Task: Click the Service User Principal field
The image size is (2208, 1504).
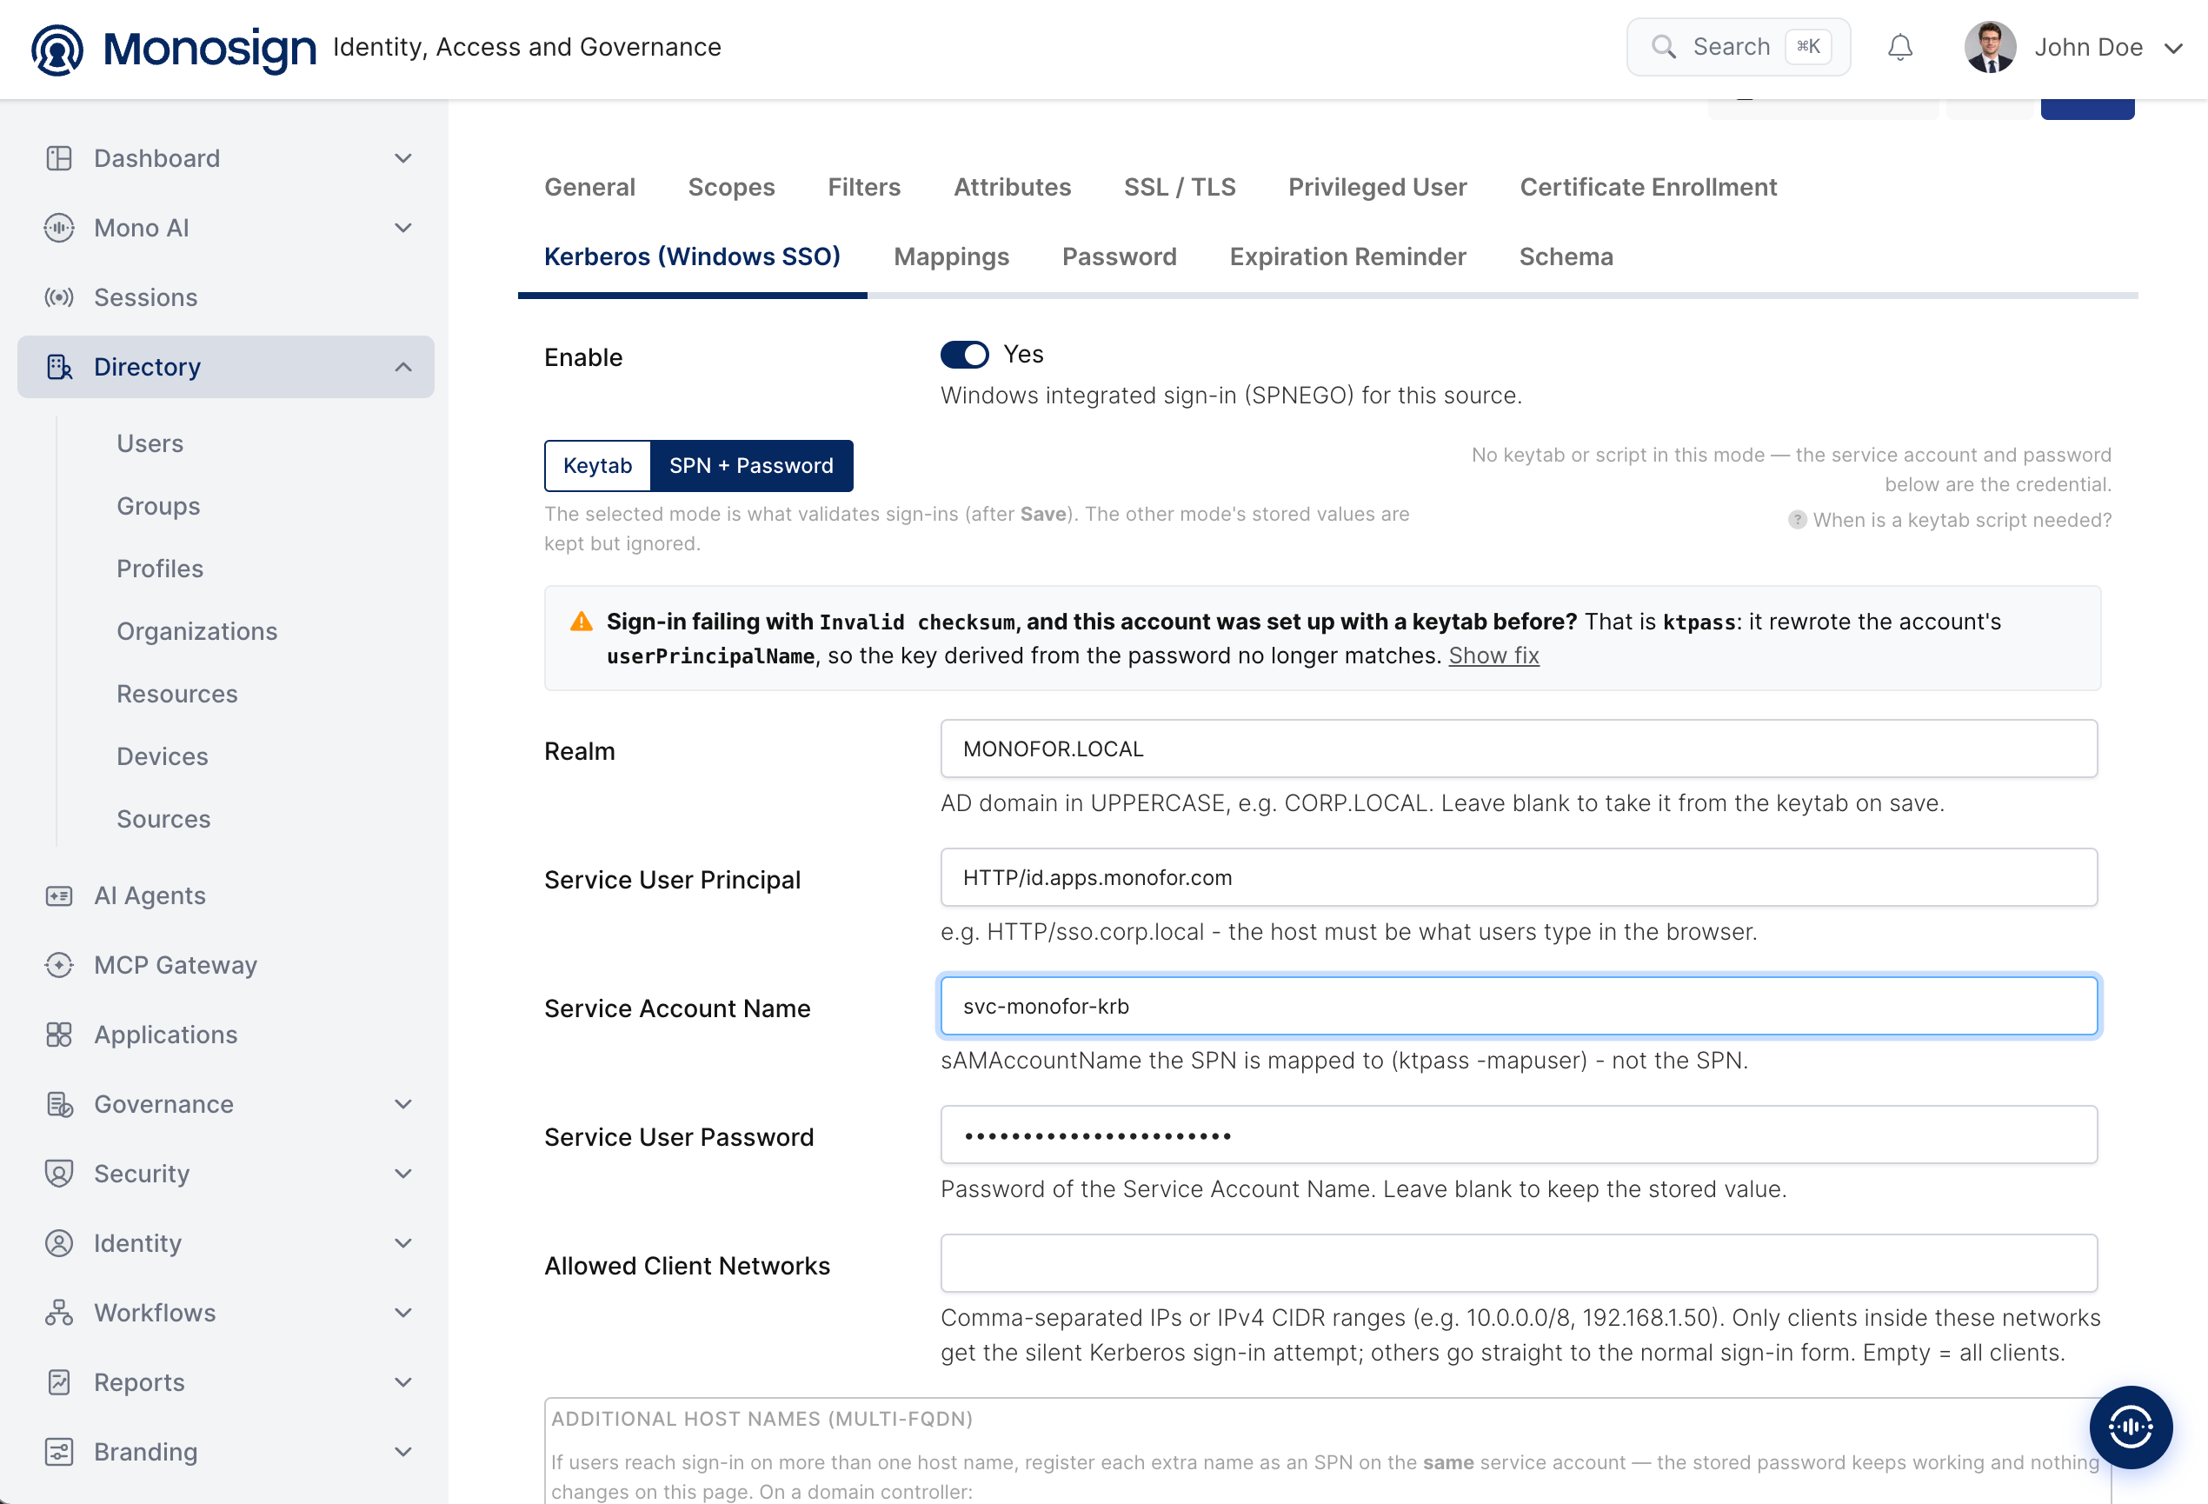Action: (x=1519, y=877)
